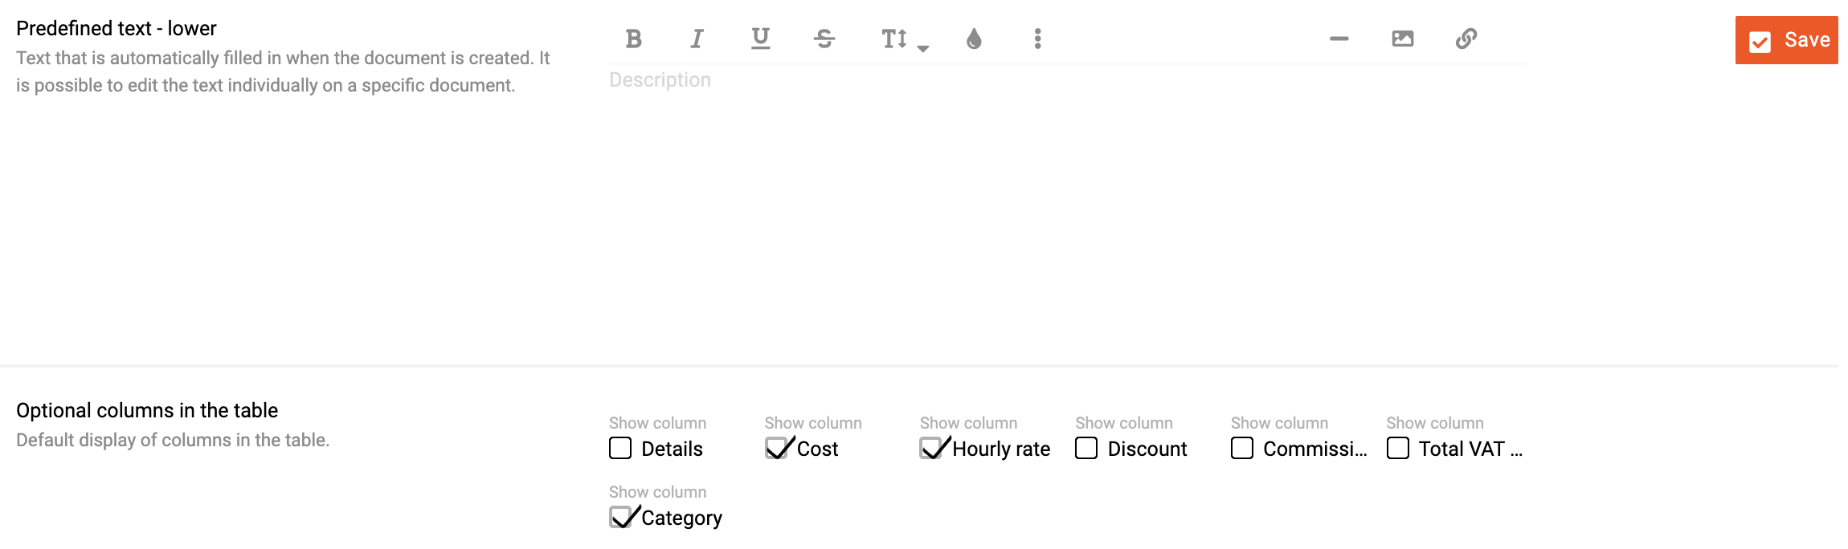Screen dimensions: 1848x549
Task: Enable the Discount column
Action: tap(1086, 448)
